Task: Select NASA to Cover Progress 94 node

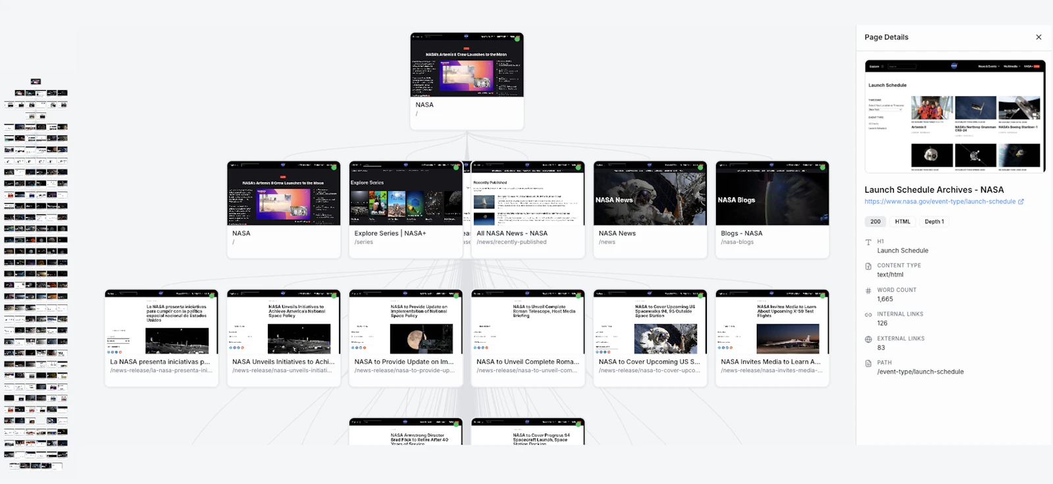Action: point(528,432)
